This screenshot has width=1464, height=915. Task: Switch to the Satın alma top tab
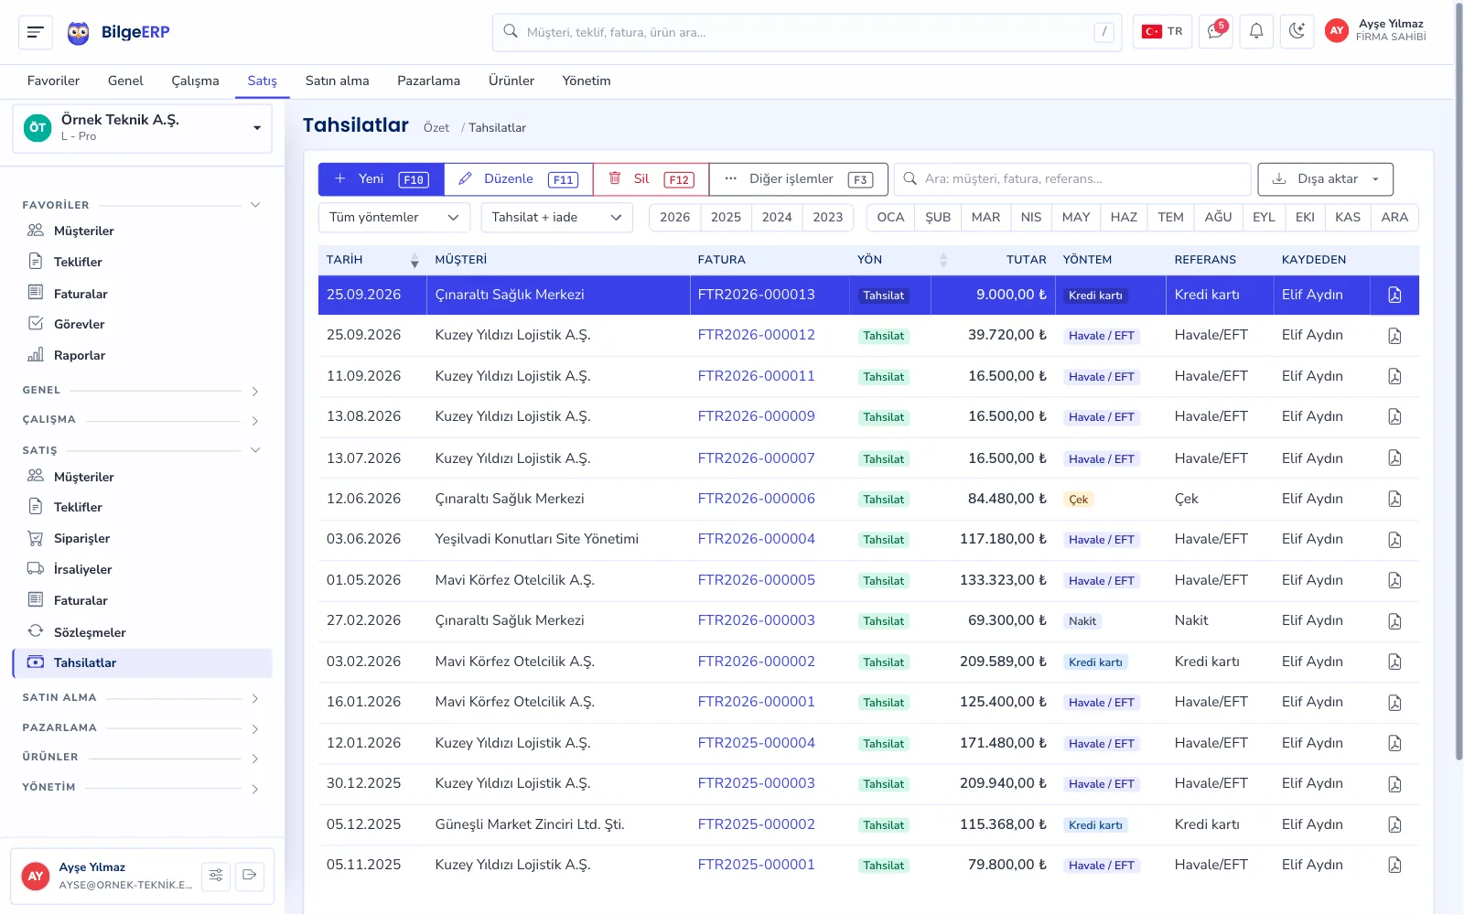click(x=338, y=81)
